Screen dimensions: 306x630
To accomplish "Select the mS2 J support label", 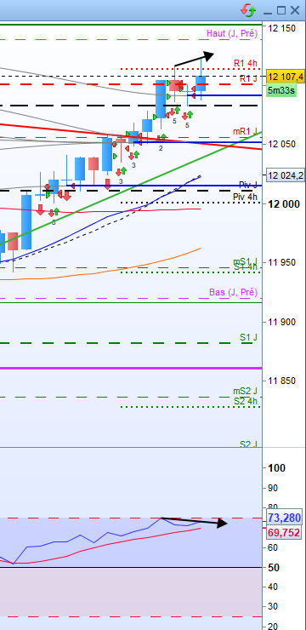I will [x=245, y=391].
